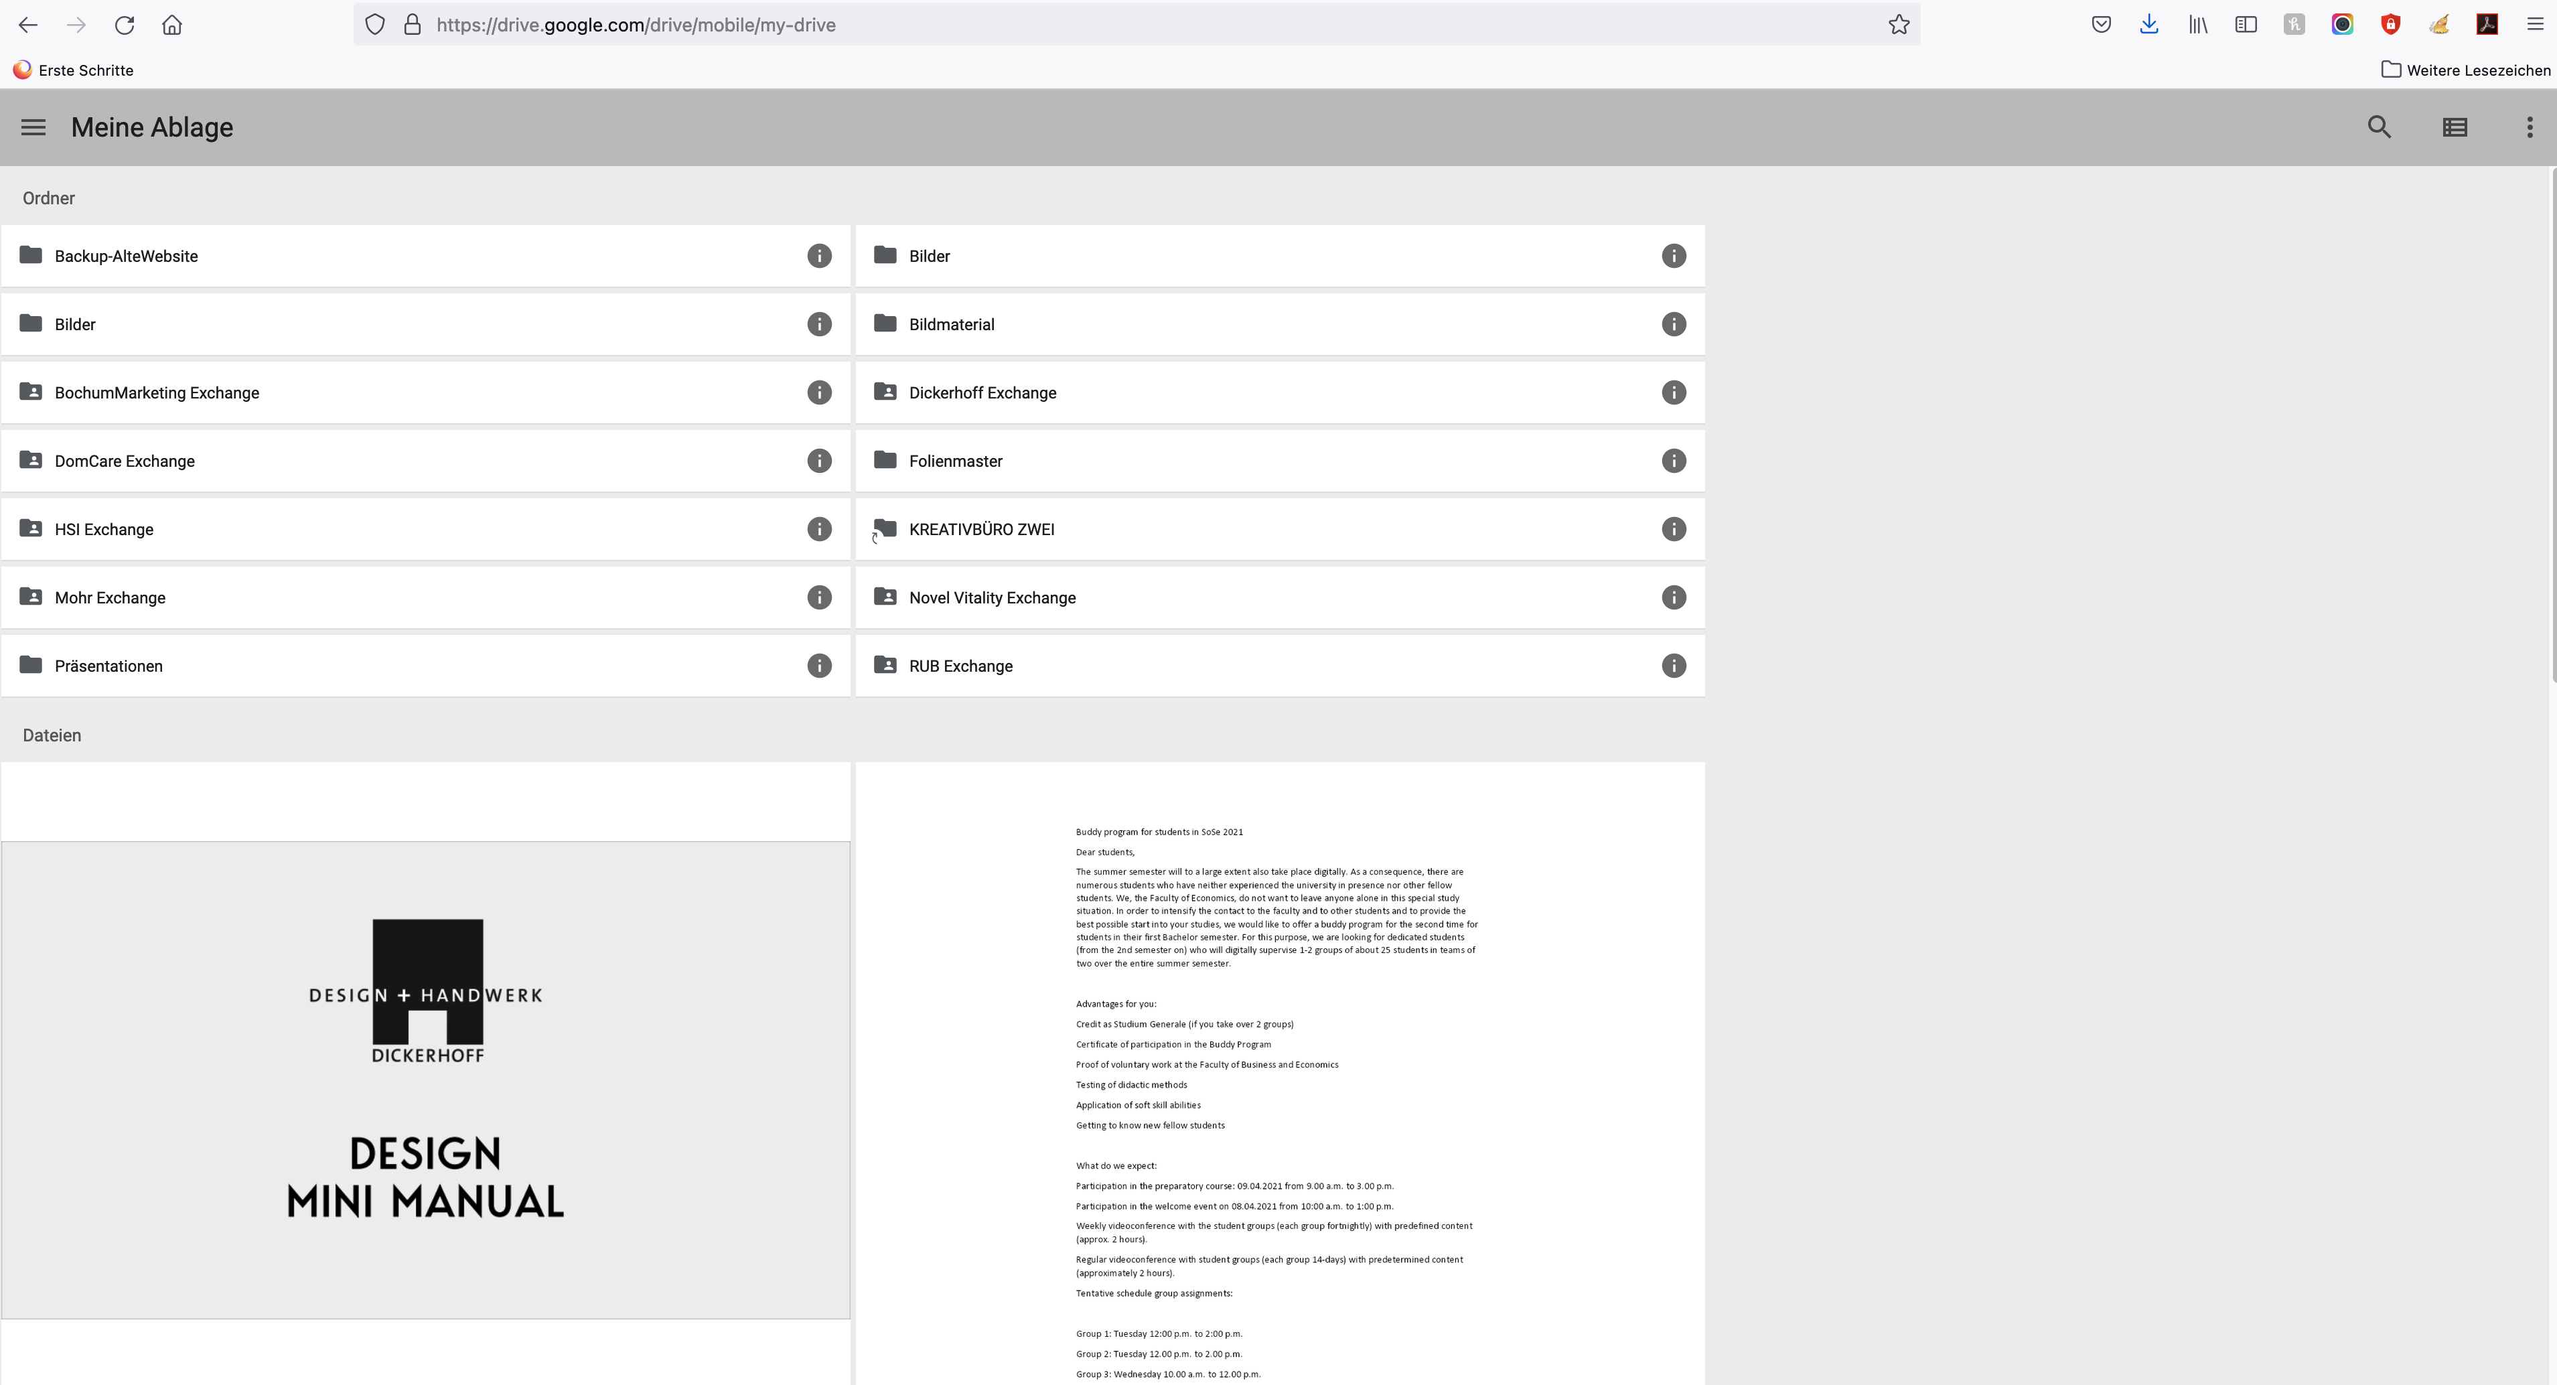This screenshot has width=2557, height=1385.
Task: Open Firefox application menu
Action: pyautogui.click(x=2534, y=25)
